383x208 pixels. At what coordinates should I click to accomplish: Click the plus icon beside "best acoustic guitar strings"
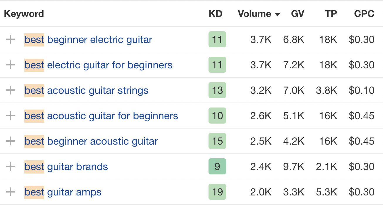click(x=11, y=90)
